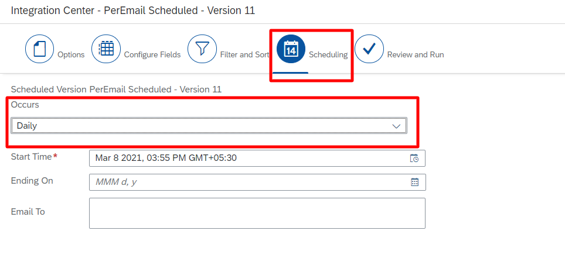The image size is (565, 258).
Task: Click the Email To field label
Action: click(x=28, y=212)
